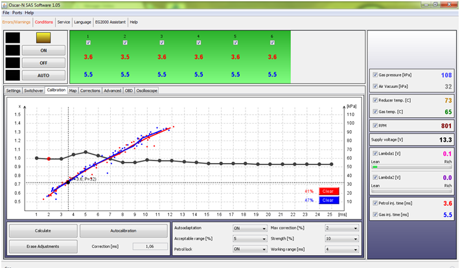The image size is (460, 268).
Task: Toggle injector 4 checkbox
Action: coord(199,43)
